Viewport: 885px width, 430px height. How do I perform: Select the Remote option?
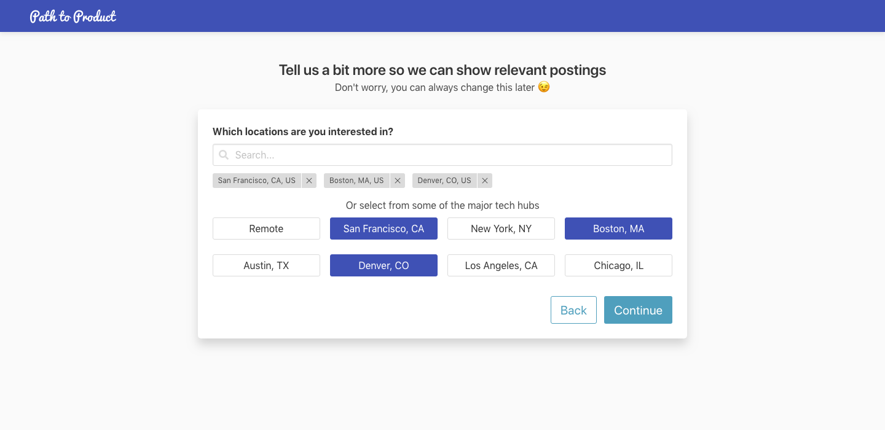pos(266,228)
